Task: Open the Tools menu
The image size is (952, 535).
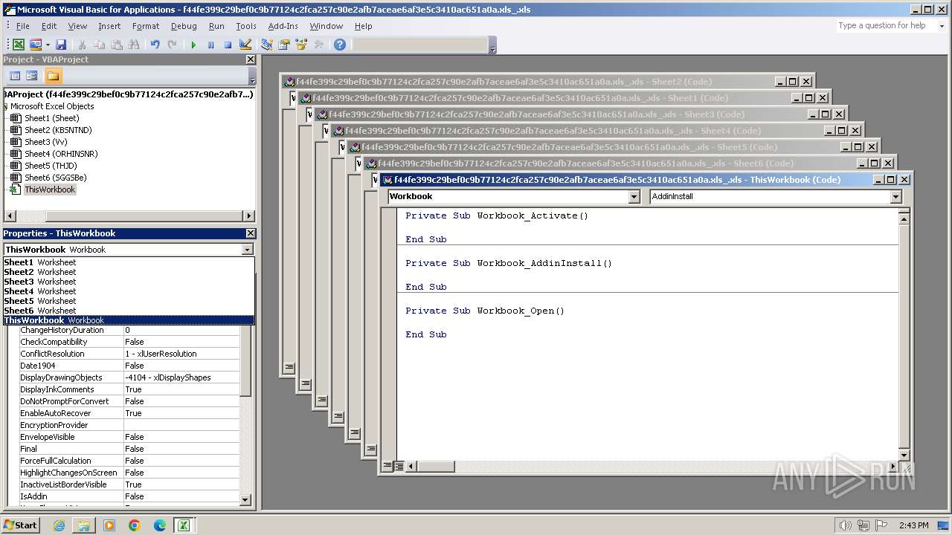Action: click(x=246, y=26)
